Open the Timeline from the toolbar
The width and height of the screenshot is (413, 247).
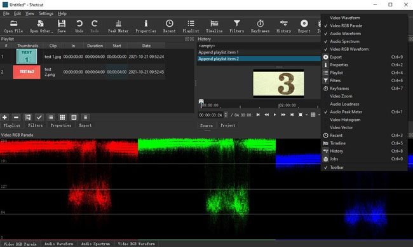(x=214, y=26)
